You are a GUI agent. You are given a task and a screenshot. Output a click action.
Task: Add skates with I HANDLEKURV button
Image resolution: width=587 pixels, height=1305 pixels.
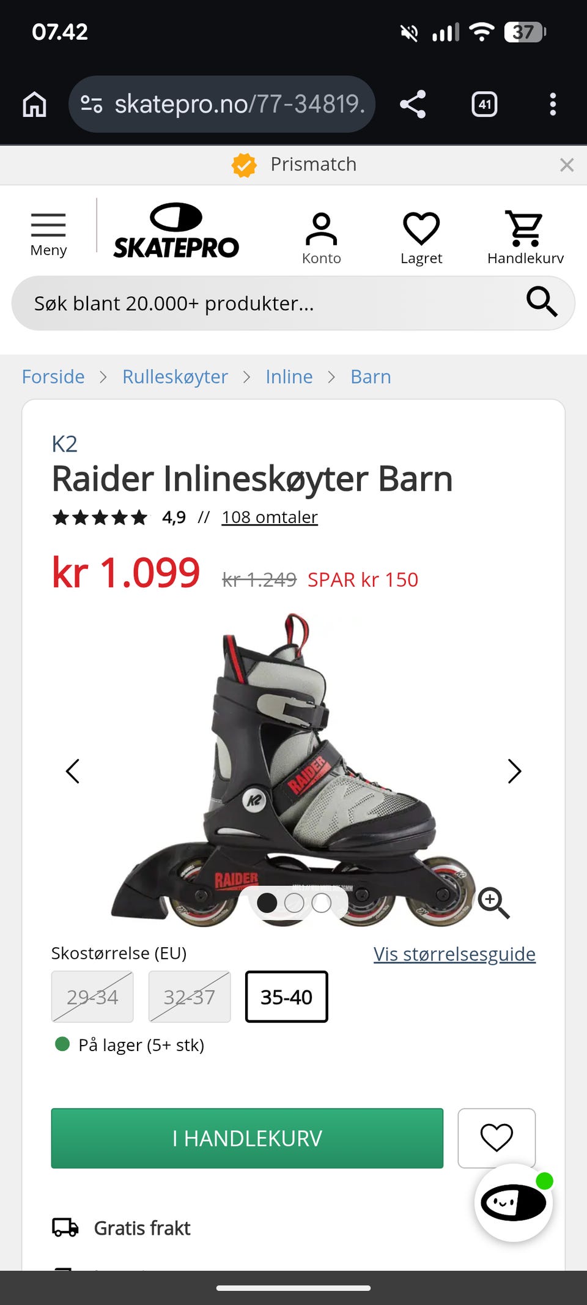tap(247, 1138)
